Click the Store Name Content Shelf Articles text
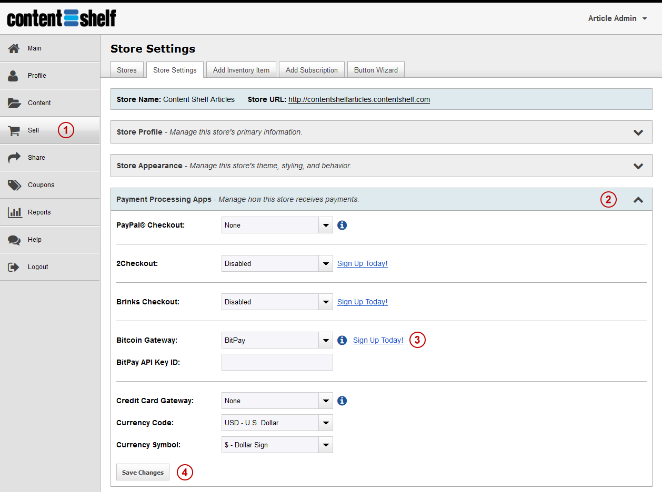Image resolution: width=662 pixels, height=492 pixels. (176, 99)
